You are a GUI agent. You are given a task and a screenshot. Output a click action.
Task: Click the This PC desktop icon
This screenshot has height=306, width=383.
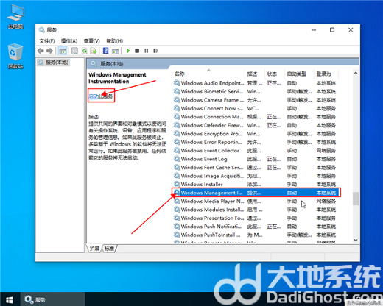pos(15,17)
